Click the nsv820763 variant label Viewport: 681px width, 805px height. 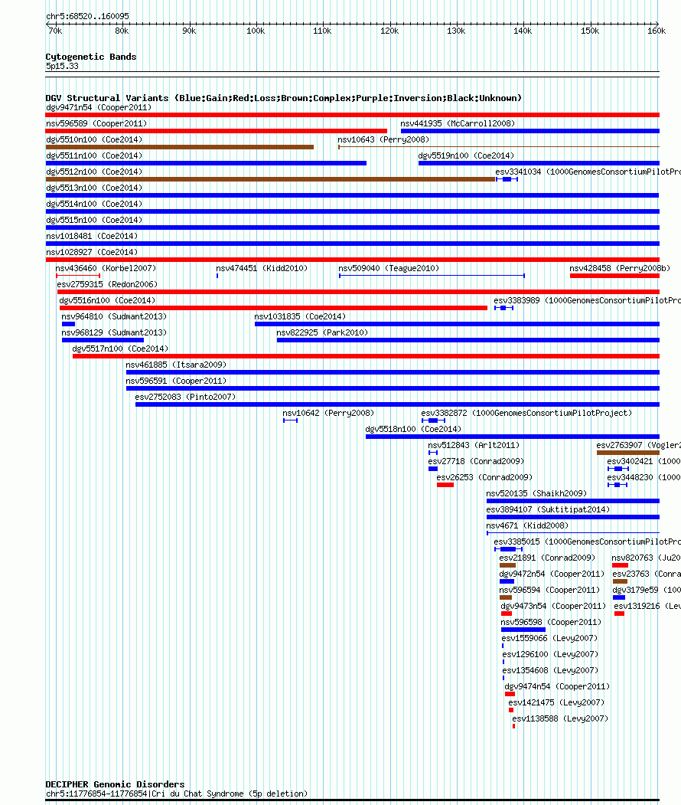(646, 558)
